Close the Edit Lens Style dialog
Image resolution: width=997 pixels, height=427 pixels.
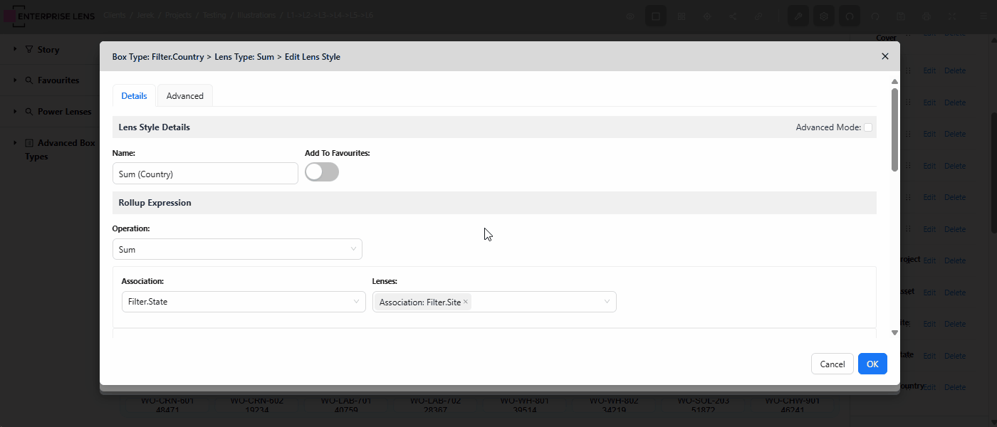(x=885, y=56)
